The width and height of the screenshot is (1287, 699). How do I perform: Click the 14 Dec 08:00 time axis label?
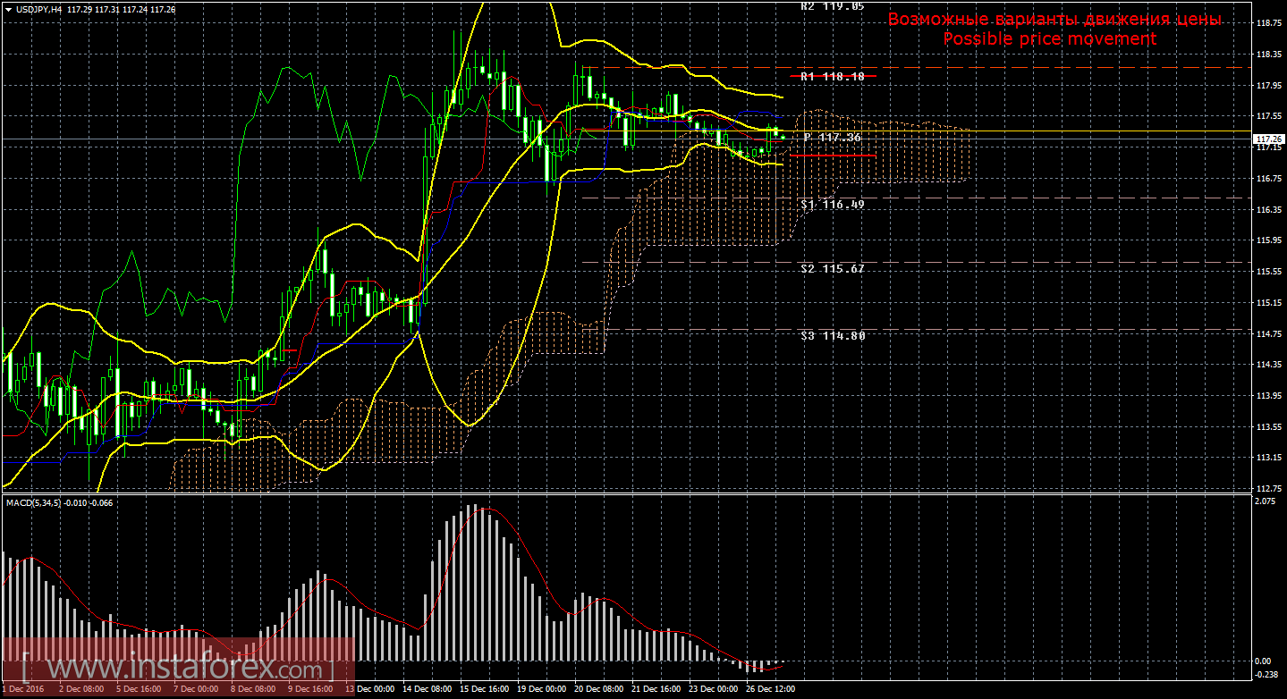pyautogui.click(x=426, y=689)
